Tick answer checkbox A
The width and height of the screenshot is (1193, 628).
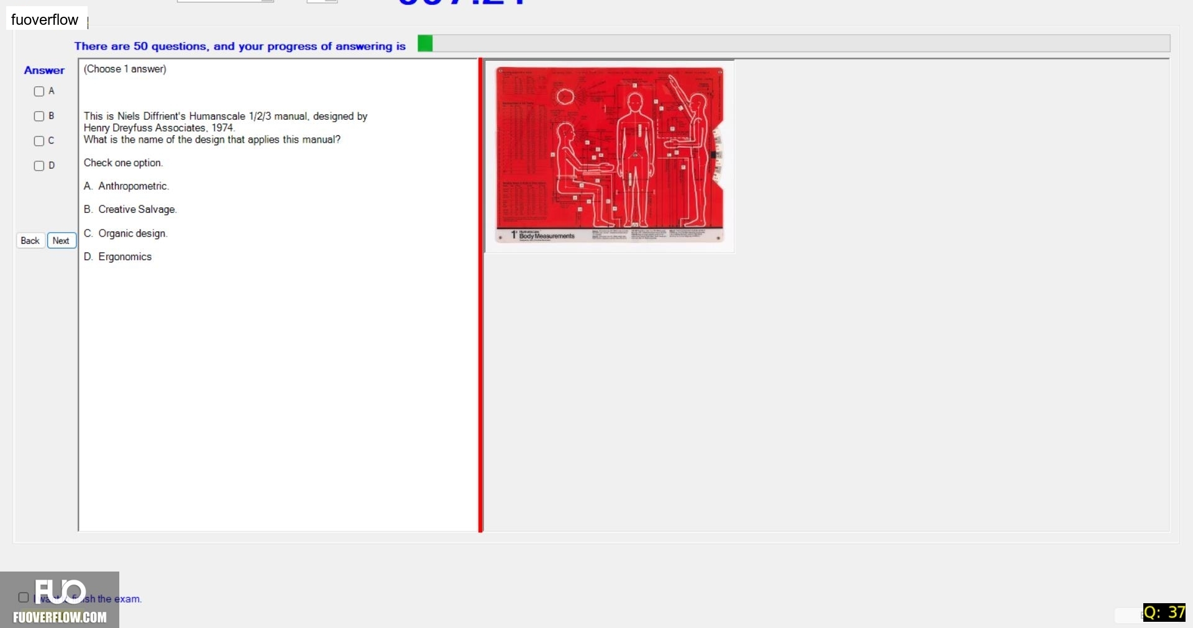(x=39, y=91)
